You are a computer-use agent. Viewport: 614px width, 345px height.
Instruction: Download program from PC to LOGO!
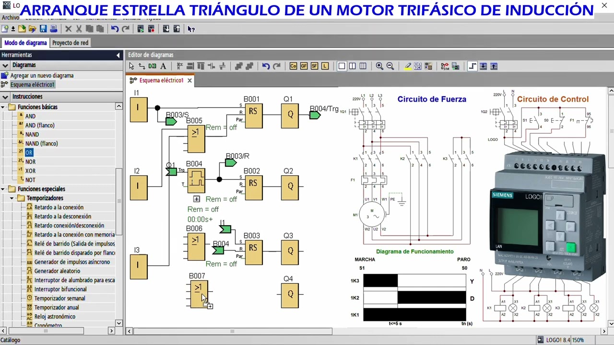click(x=166, y=29)
